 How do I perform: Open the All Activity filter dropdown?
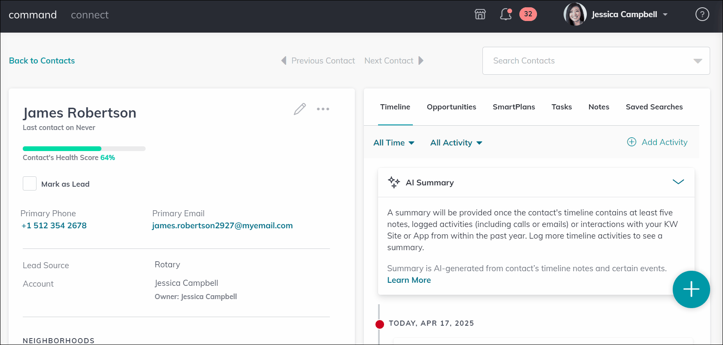pyautogui.click(x=456, y=142)
